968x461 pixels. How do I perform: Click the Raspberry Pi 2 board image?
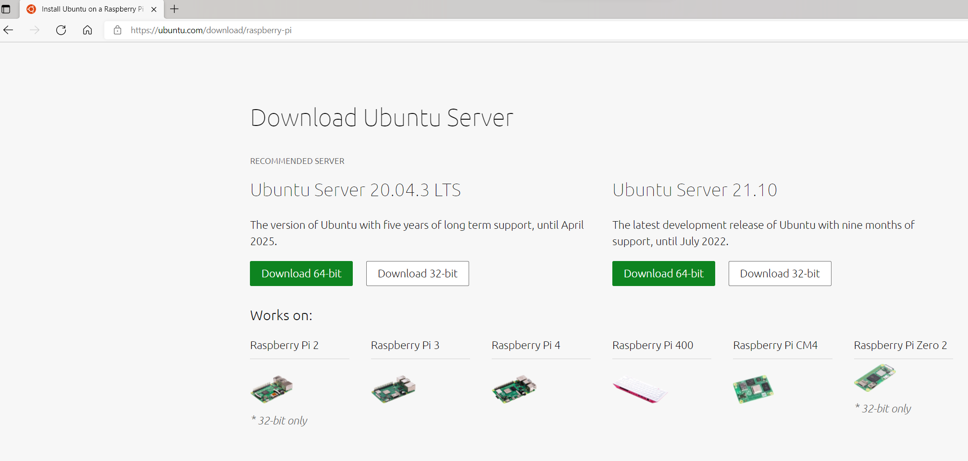pos(272,389)
